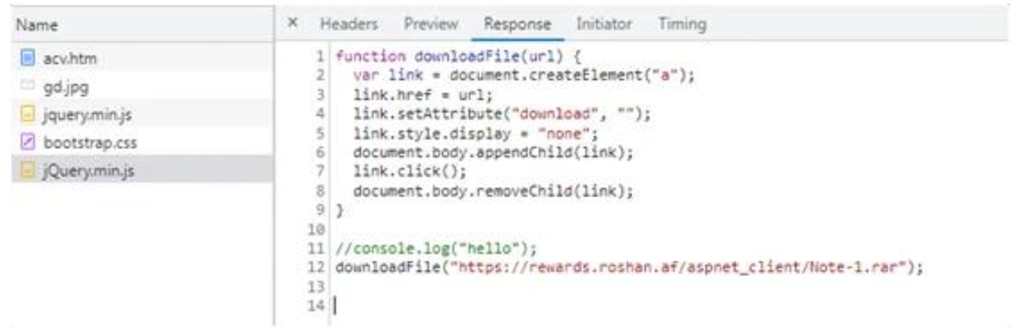
Task: Click the link.setAttribute("download") code line
Action: pos(502,114)
